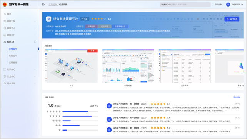247x139 pixels.
Task: Click the 知识中心 book icon
Action: coord(5,69)
